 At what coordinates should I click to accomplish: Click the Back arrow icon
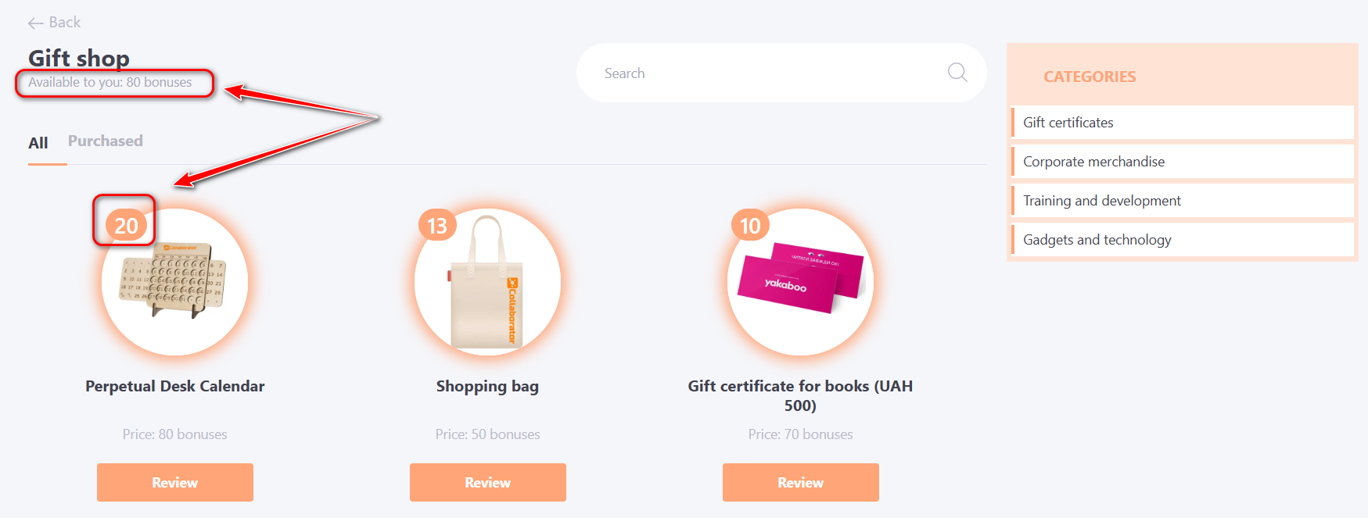35,23
